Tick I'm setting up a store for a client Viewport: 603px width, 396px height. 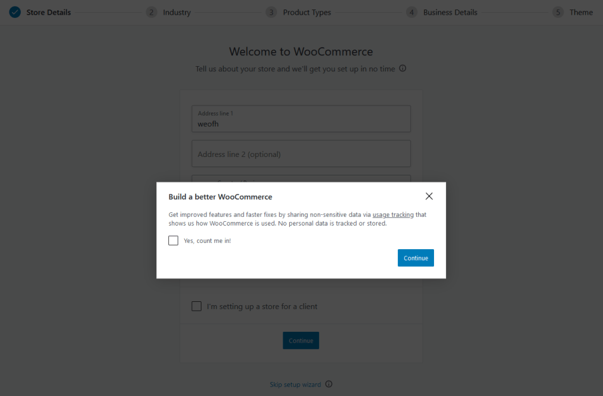[x=196, y=306]
